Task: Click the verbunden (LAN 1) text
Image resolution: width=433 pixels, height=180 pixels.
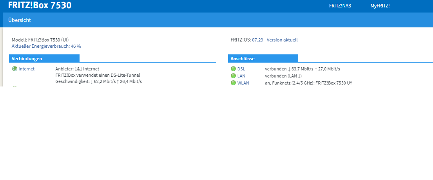Action: click(x=283, y=76)
